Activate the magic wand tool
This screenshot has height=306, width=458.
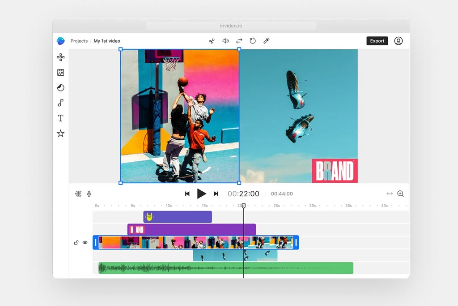[267, 41]
